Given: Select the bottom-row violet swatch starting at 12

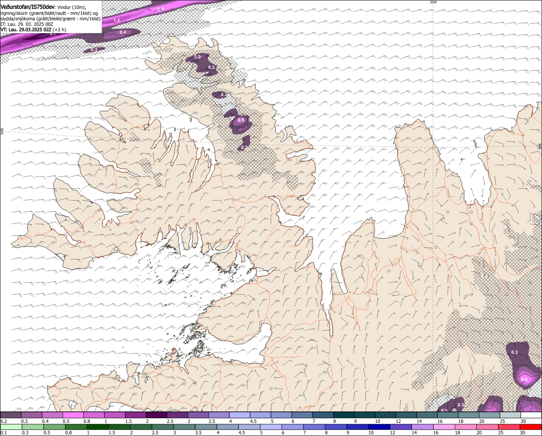Looking at the screenshot, I should pos(401,427).
